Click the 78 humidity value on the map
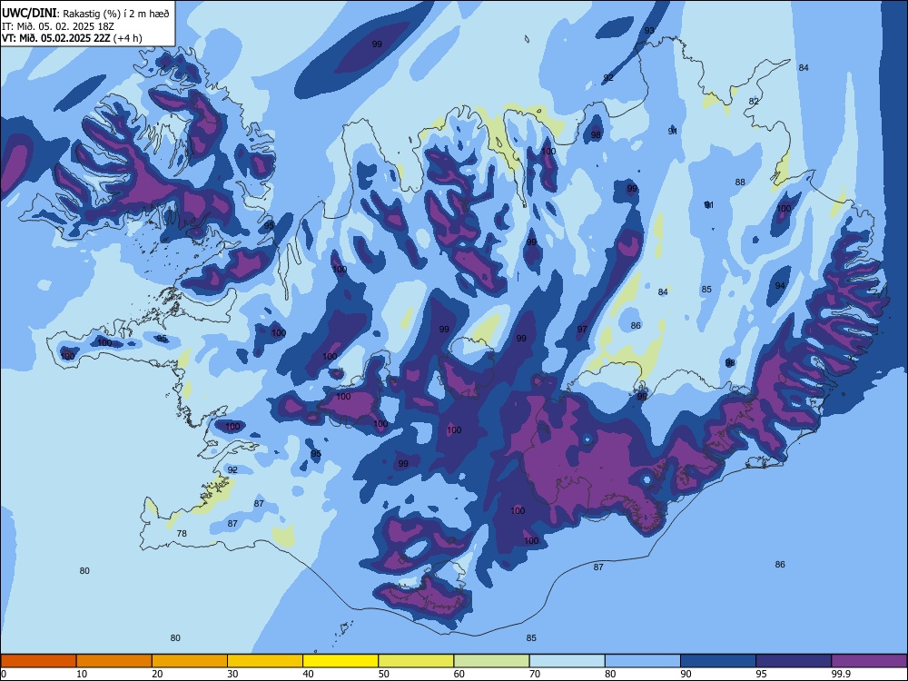The image size is (908, 681). pos(182,533)
